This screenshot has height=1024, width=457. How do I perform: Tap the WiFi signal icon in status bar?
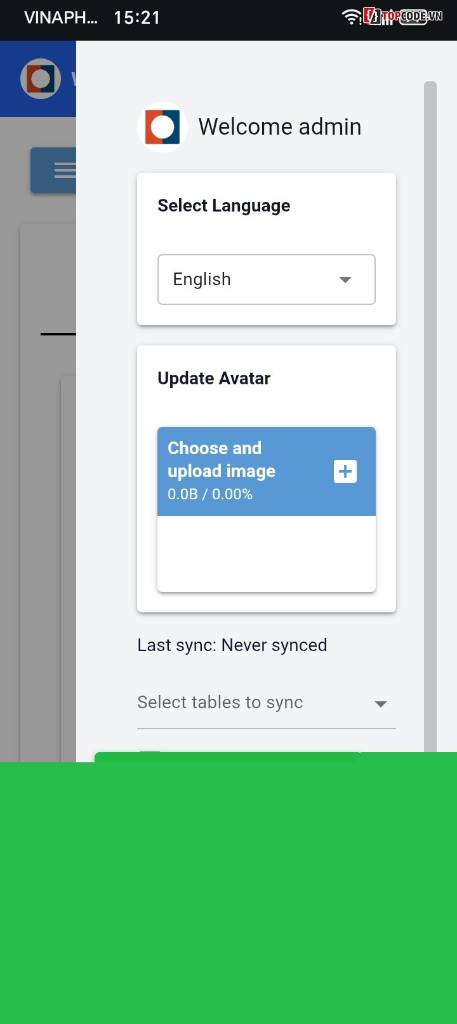click(x=351, y=17)
